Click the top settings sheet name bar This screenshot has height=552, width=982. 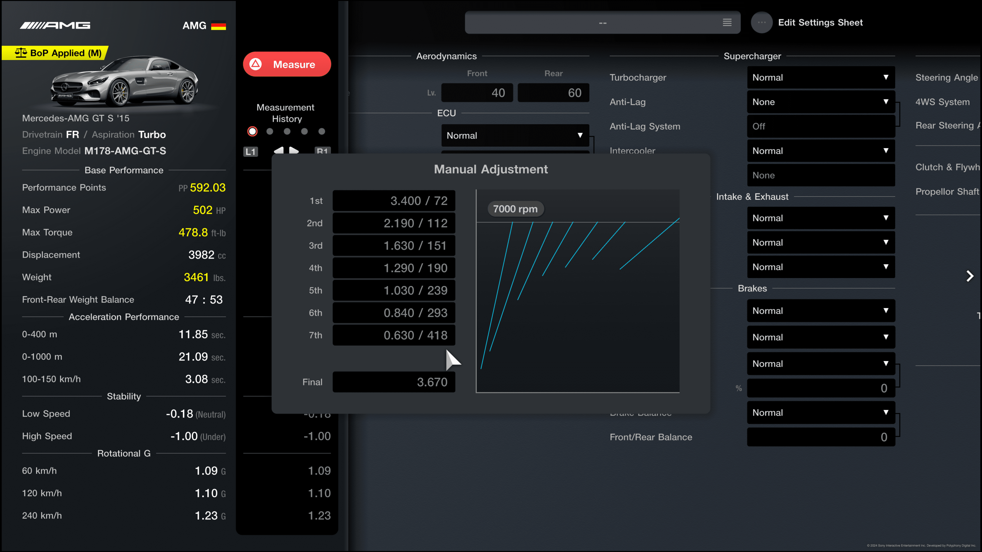pos(602,22)
